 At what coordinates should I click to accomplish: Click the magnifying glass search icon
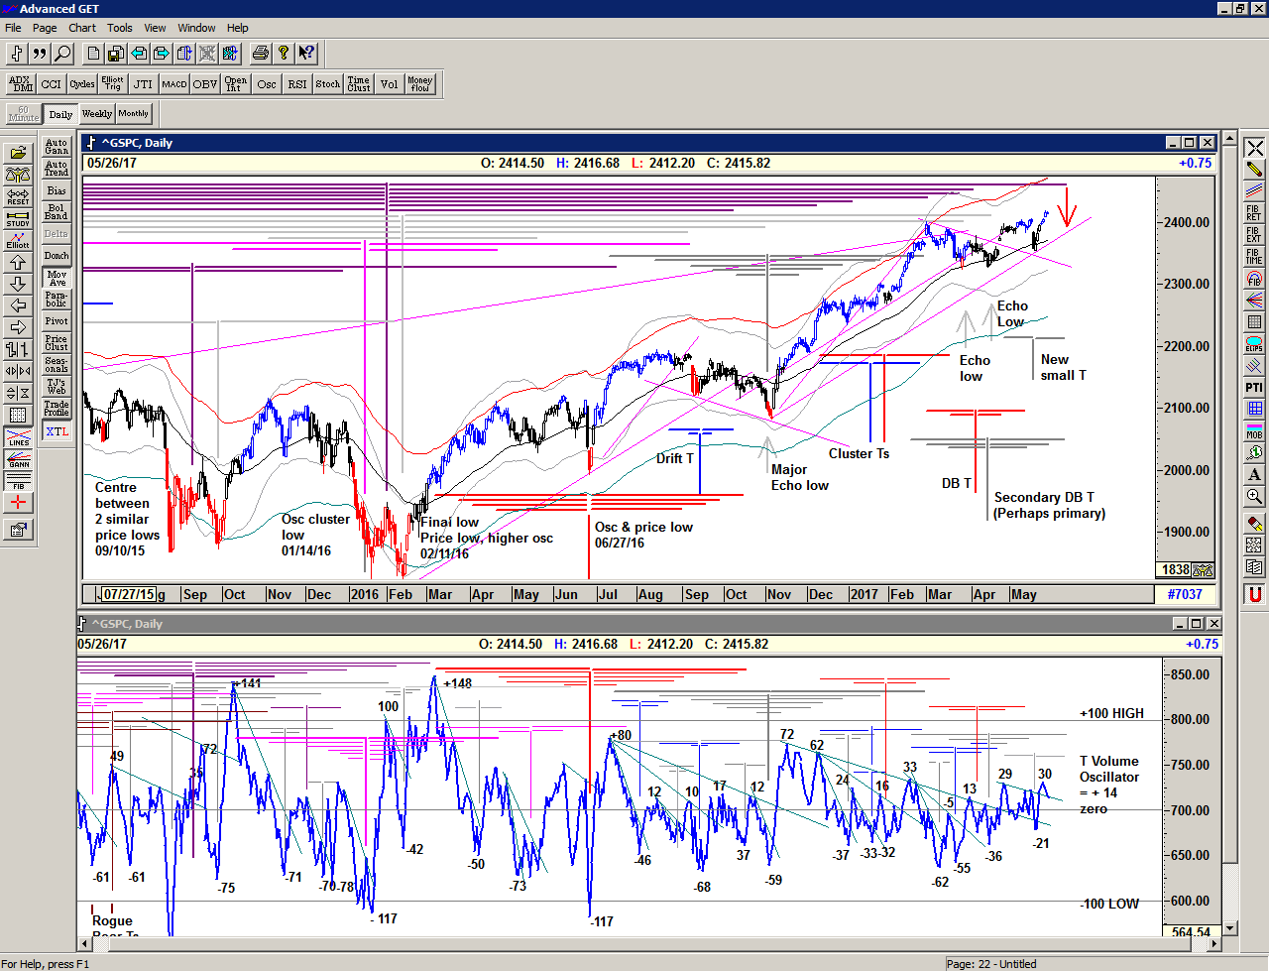[x=62, y=54]
